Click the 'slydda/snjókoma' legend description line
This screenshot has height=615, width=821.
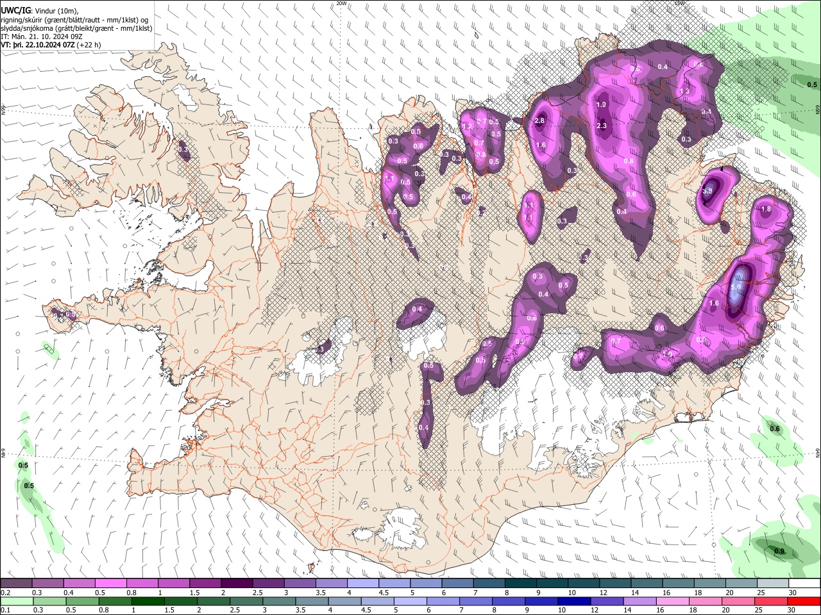pos(76,28)
